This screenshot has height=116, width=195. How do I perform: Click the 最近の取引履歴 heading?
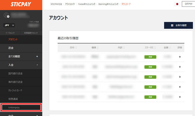(x=68, y=38)
